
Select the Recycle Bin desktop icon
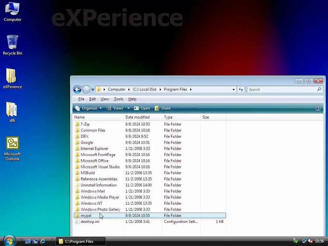pos(12,45)
